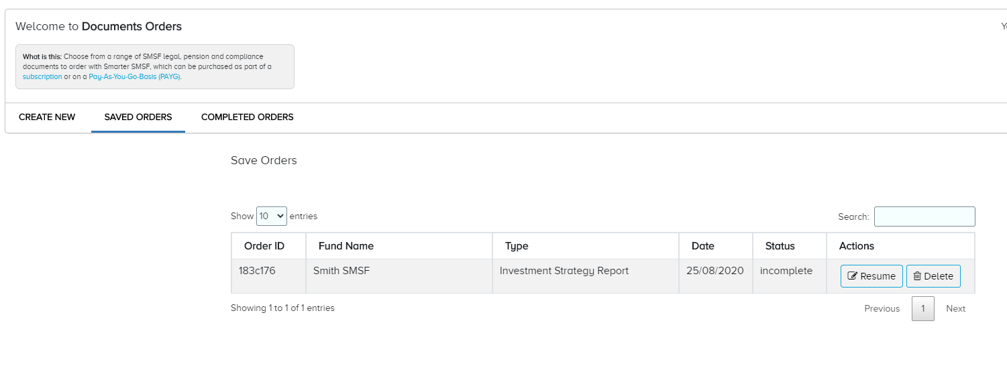Go to the Next page
1007x372 pixels.
coord(955,308)
